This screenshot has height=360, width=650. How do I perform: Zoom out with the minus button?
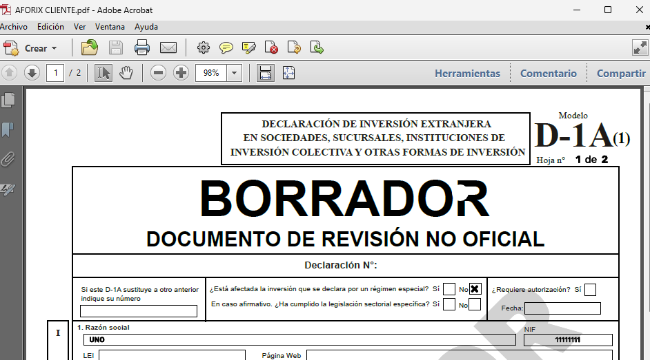tap(159, 73)
